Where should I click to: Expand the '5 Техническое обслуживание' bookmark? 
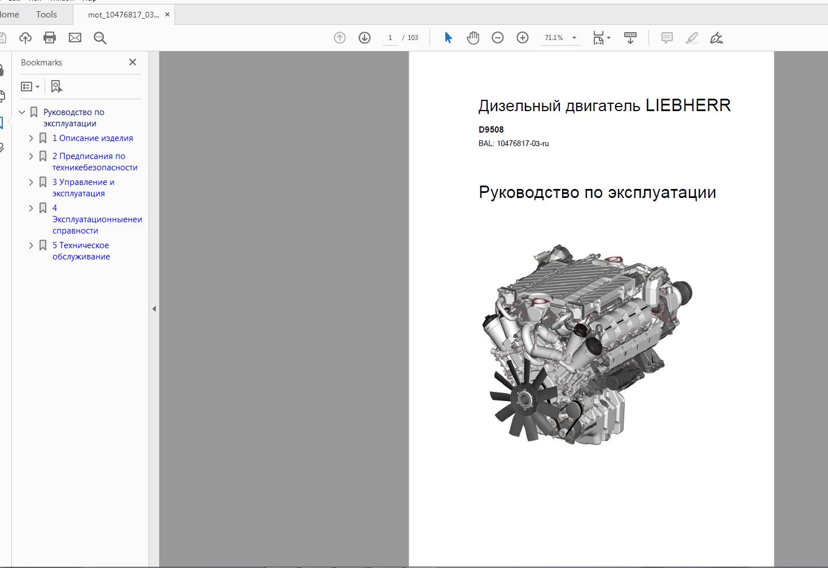coord(31,245)
